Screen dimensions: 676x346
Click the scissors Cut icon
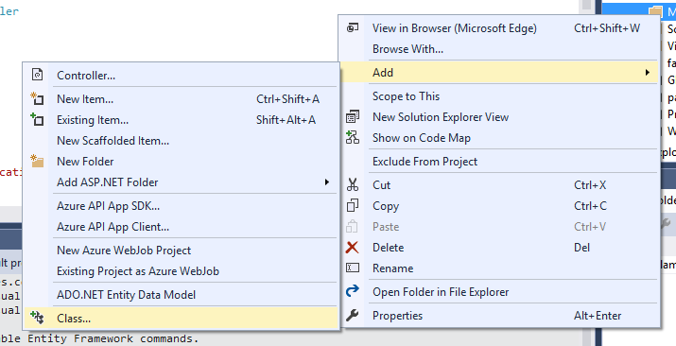353,185
